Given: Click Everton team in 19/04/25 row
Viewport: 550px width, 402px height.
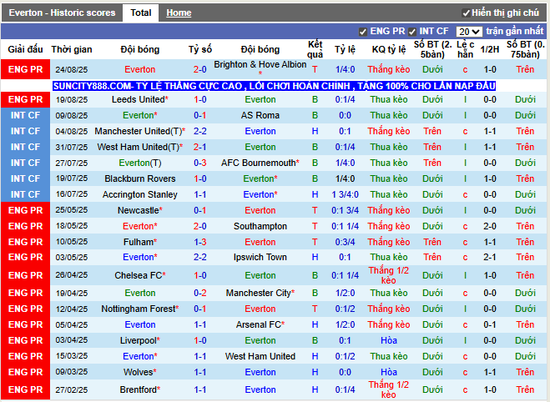Looking at the screenshot, I should tap(140, 293).
